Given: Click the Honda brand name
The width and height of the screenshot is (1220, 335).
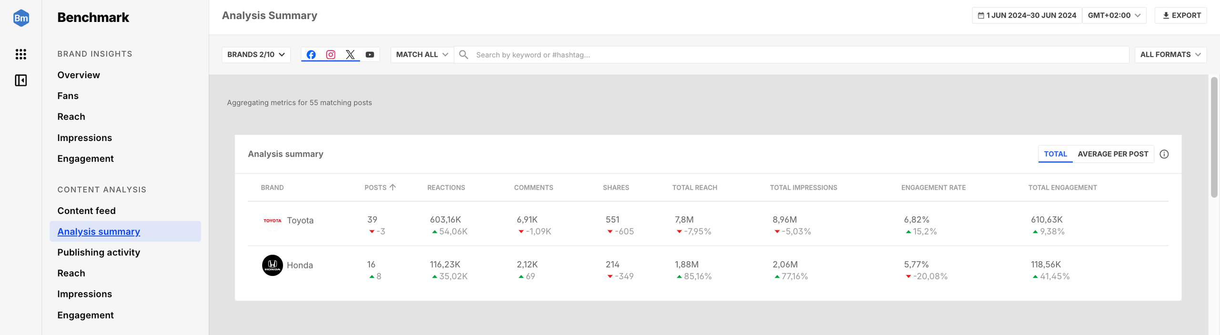Looking at the screenshot, I should (x=300, y=265).
